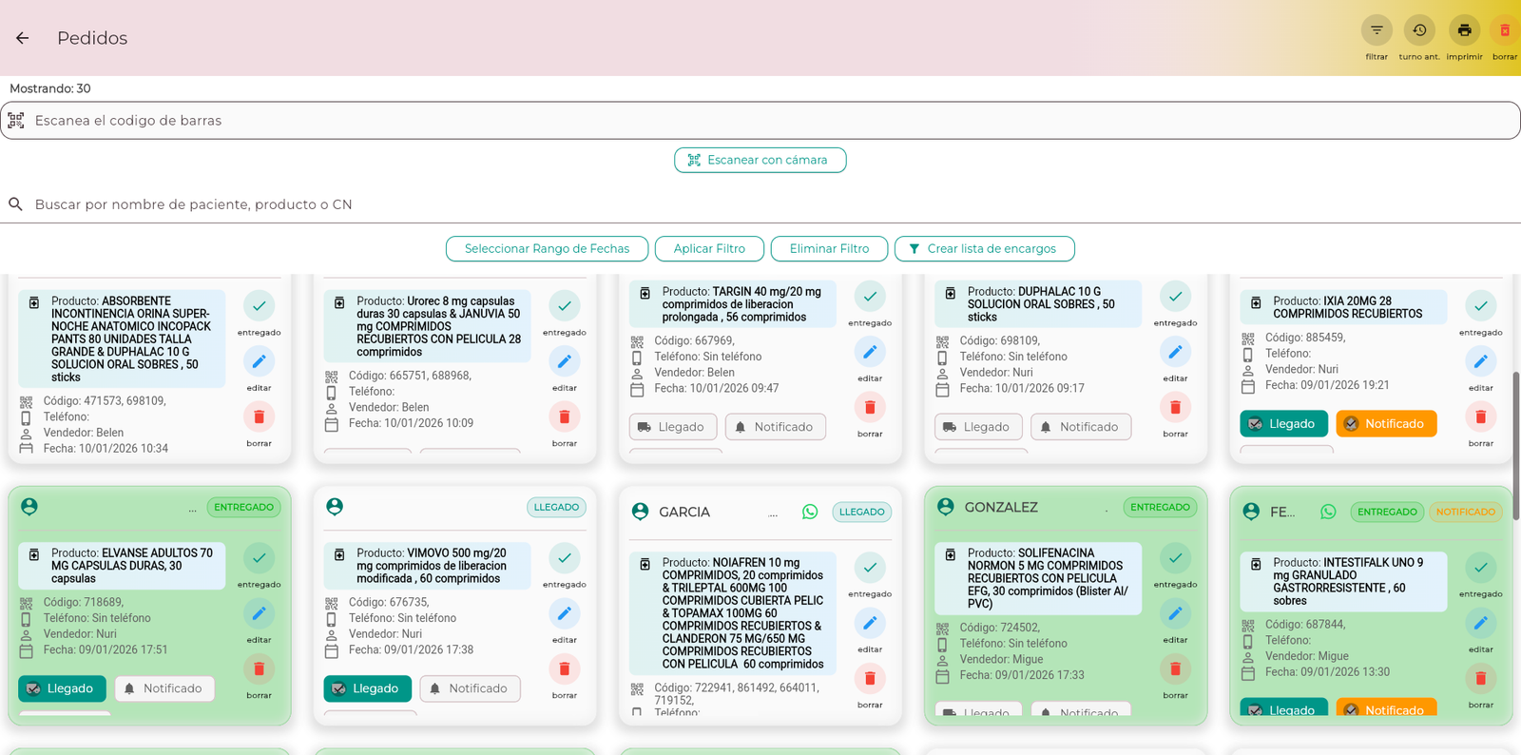Expand the GARCIA card ellipsis menu
The image size is (1521, 755).
click(x=773, y=513)
